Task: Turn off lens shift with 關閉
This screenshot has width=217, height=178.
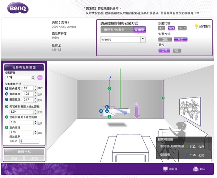Action: 34,159
